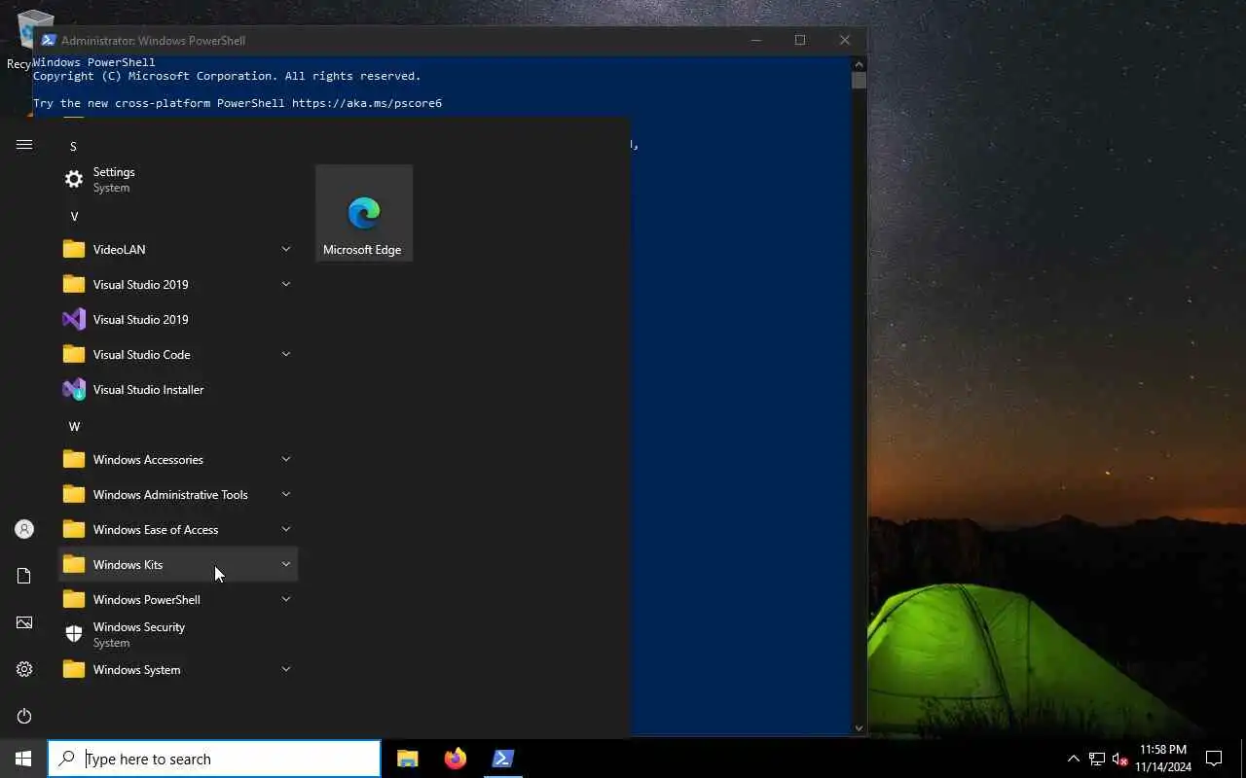
Task: Select the Windows Kits folder label
Action: [128, 564]
